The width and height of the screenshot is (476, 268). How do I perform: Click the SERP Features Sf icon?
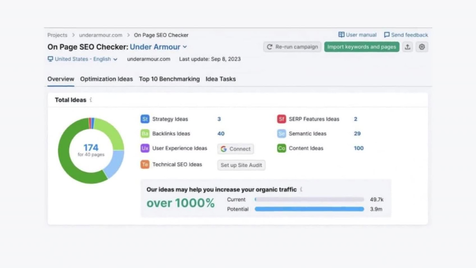coord(281,119)
